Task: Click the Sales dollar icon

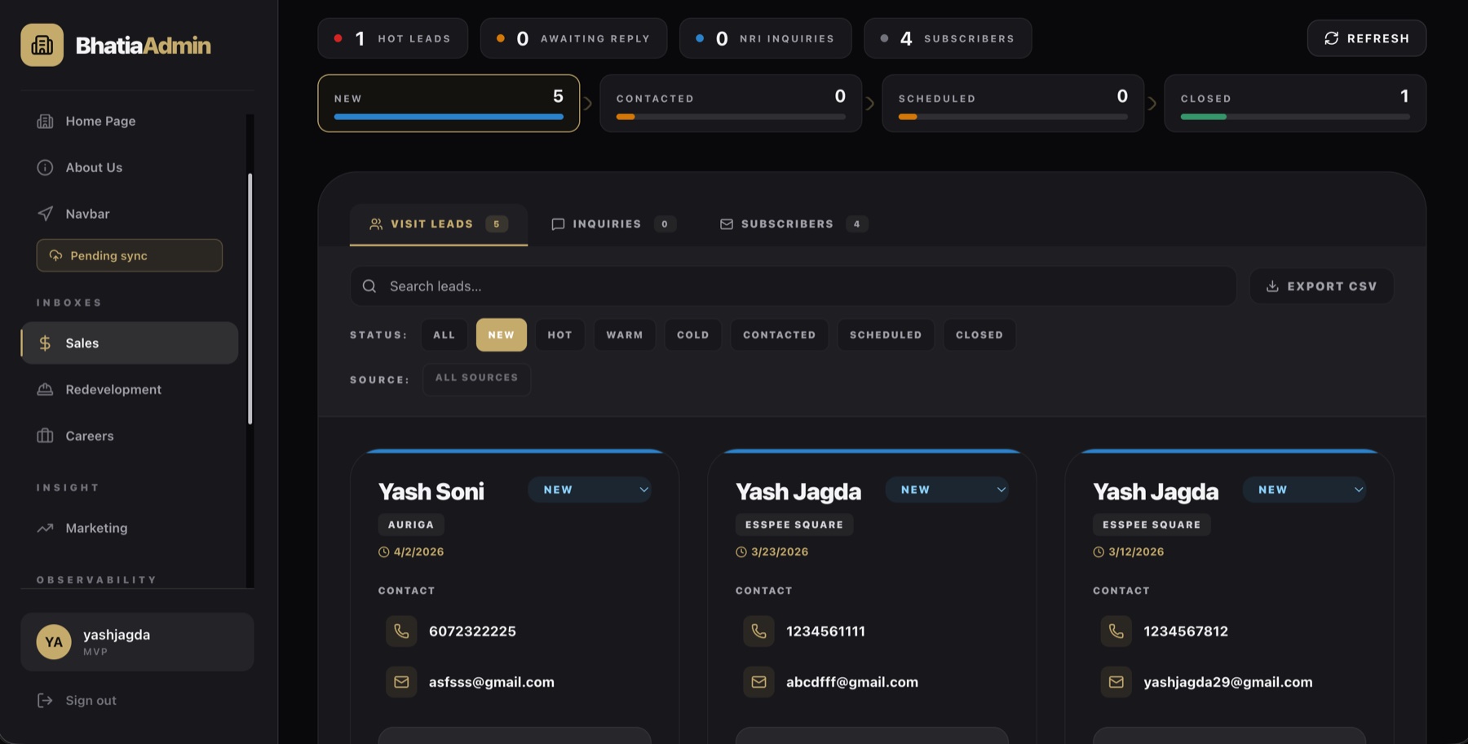Action: tap(46, 343)
